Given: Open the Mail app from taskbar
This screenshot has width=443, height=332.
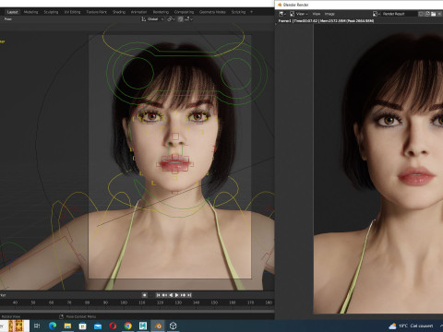Looking at the screenshot, I should [x=98, y=326].
